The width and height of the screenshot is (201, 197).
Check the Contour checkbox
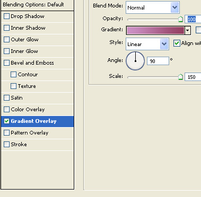[13, 75]
